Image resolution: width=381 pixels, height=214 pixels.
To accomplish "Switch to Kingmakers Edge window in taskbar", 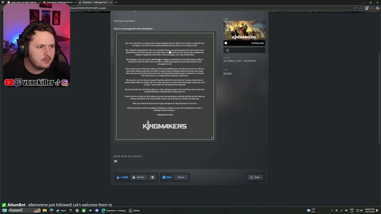I will coord(114,210).
